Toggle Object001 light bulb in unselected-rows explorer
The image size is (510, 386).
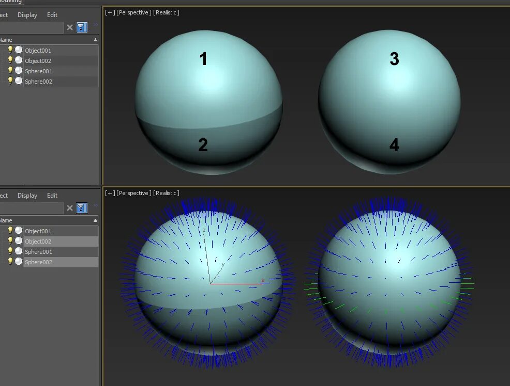pyautogui.click(x=10, y=50)
